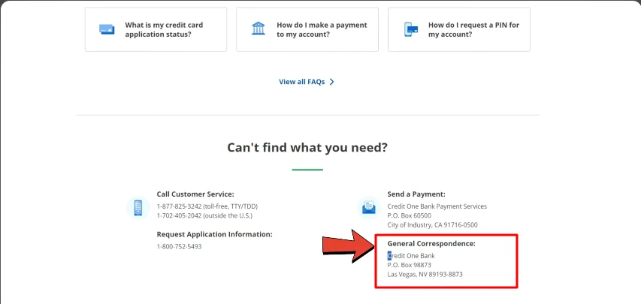Open 'What is my credit card application status?' card
Screen dimensions: 641x304
pos(156,30)
